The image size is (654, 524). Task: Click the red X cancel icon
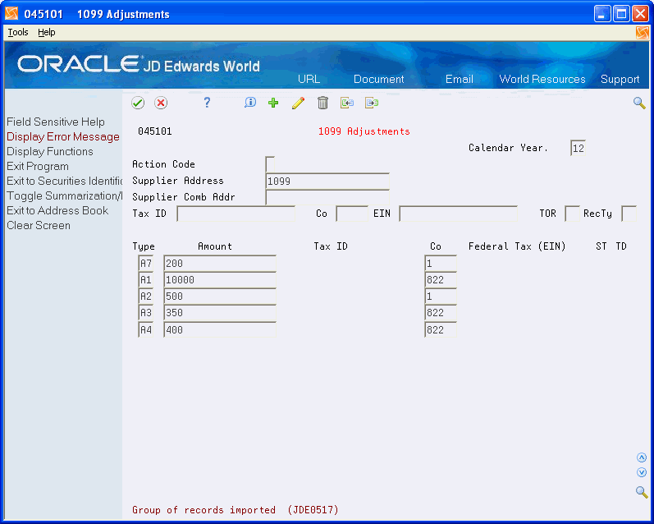click(x=161, y=103)
